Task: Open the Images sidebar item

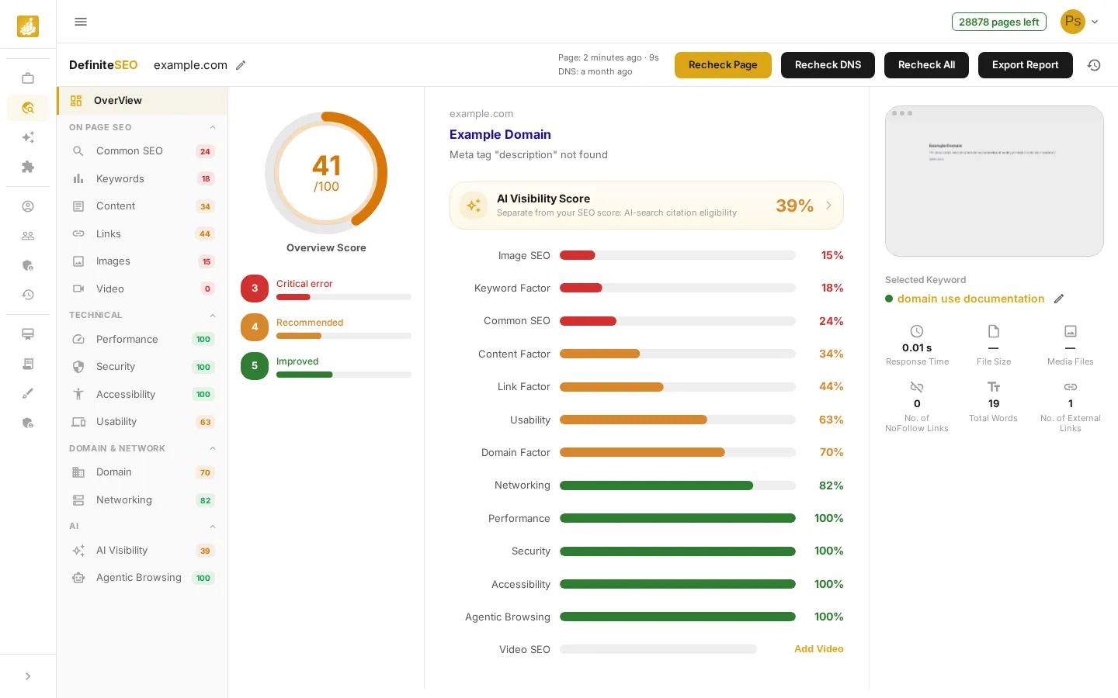Action: click(x=142, y=261)
